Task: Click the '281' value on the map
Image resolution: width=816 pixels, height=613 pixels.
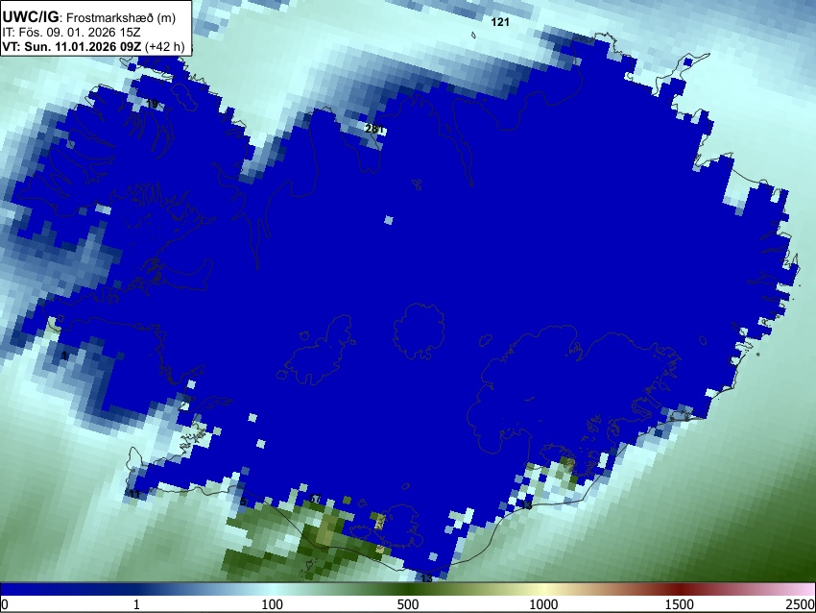Action: (x=374, y=129)
